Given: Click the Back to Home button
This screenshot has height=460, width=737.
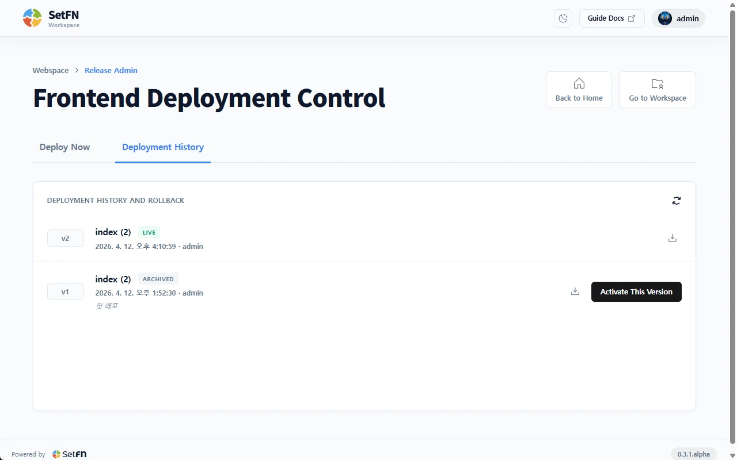Looking at the screenshot, I should [x=579, y=90].
